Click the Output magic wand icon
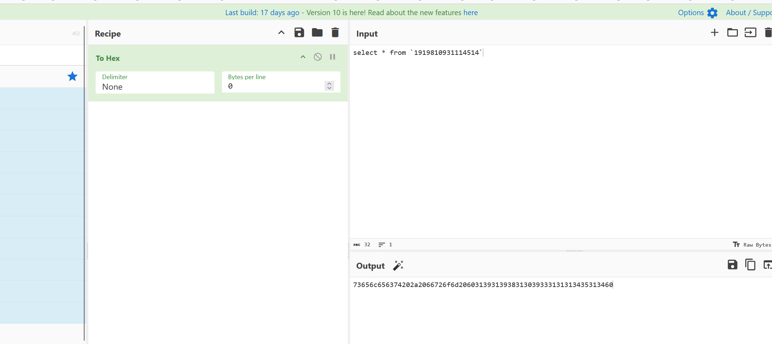Viewport: 772px width, 344px height. [398, 266]
